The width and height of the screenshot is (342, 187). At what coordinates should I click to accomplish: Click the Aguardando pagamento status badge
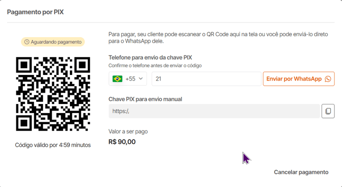[53, 42]
